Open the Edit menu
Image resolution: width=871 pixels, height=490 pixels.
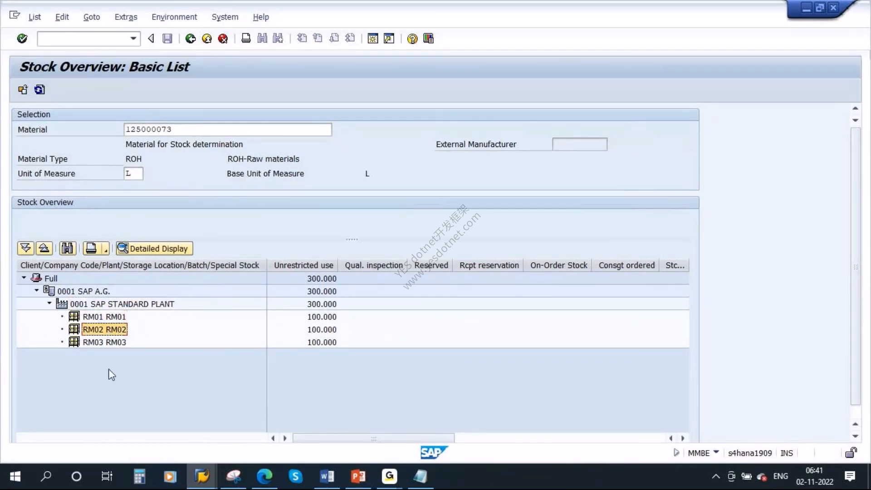point(62,17)
